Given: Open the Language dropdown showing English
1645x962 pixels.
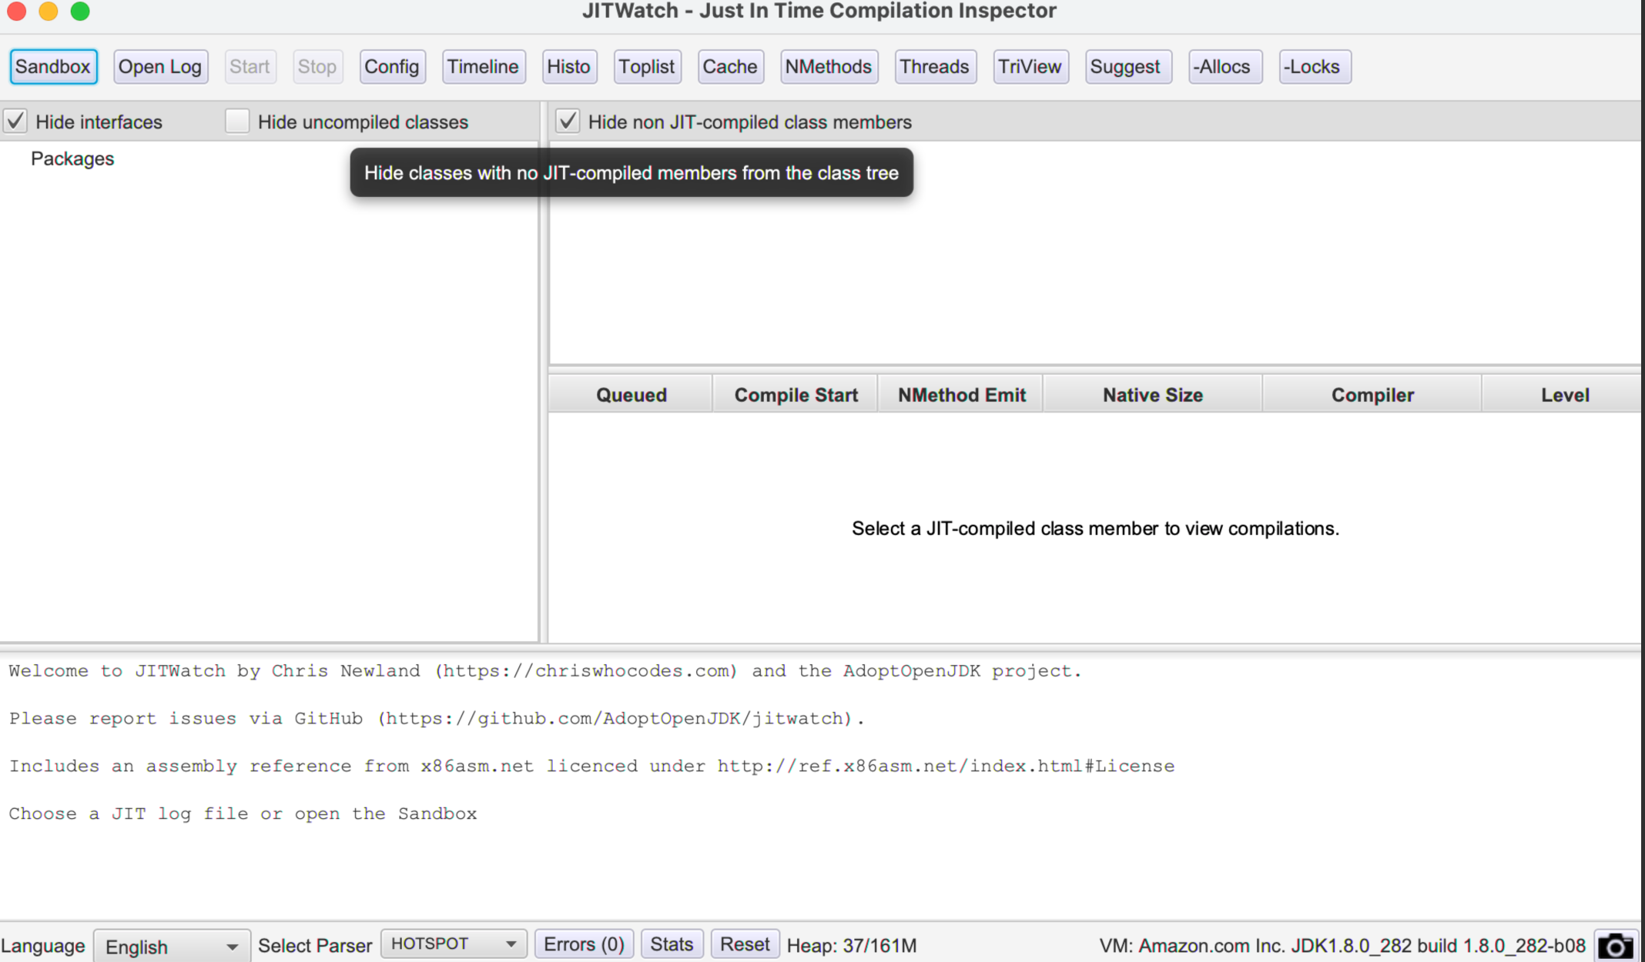Looking at the screenshot, I should tap(172, 946).
